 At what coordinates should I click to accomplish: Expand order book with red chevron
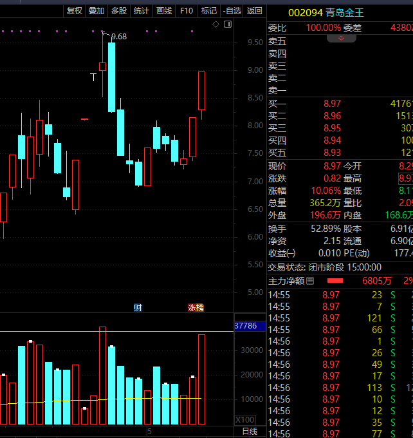[x=342, y=38]
